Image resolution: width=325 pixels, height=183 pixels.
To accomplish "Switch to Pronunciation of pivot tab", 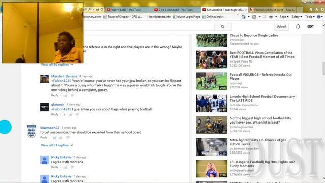I will click(273, 10).
